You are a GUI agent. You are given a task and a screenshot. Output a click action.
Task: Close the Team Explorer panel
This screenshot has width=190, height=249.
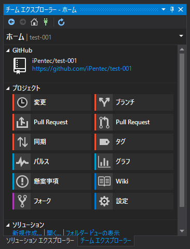pos(181,9)
